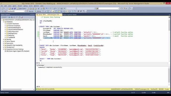Open the File menu
The width and height of the screenshot is (171, 96).
click(x=2, y=6)
